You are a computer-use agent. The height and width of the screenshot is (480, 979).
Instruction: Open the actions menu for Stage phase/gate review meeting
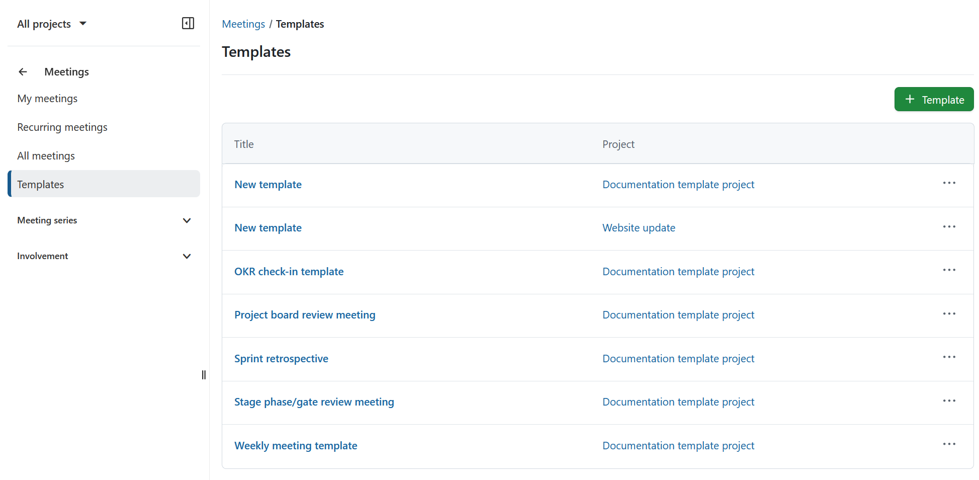coord(949,401)
